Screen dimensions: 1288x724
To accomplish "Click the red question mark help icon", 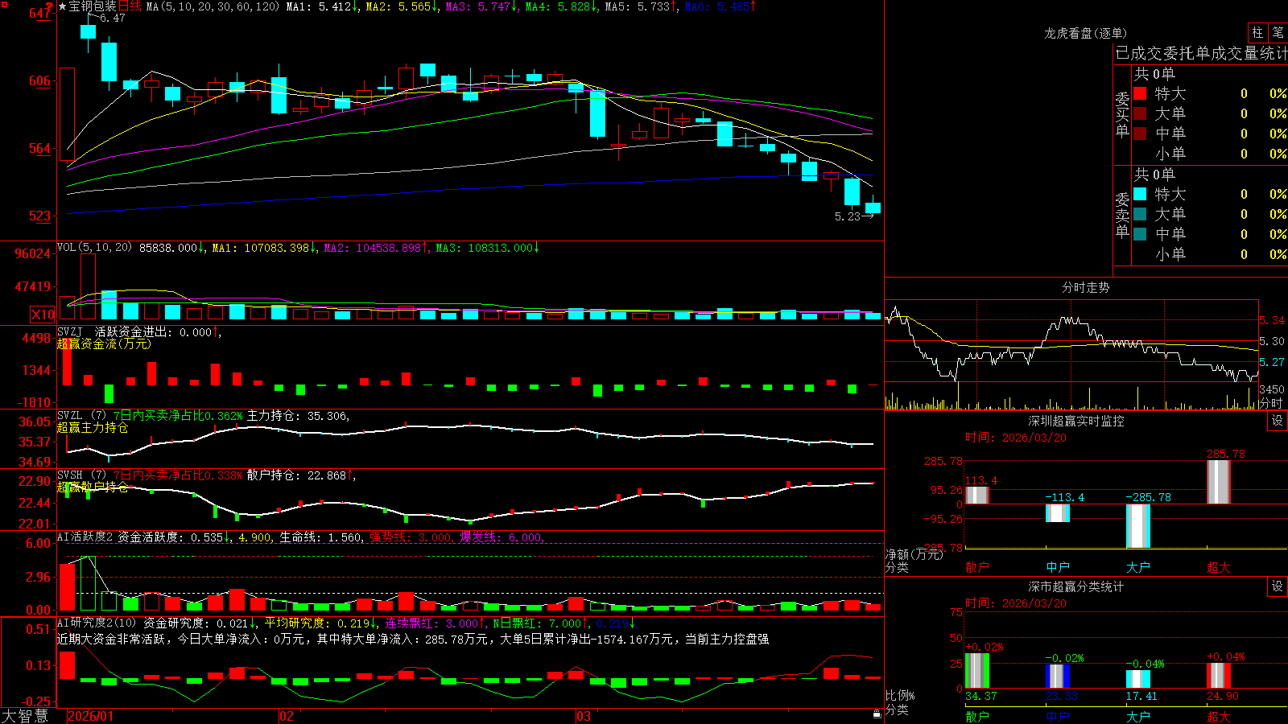I will (x=50, y=6).
